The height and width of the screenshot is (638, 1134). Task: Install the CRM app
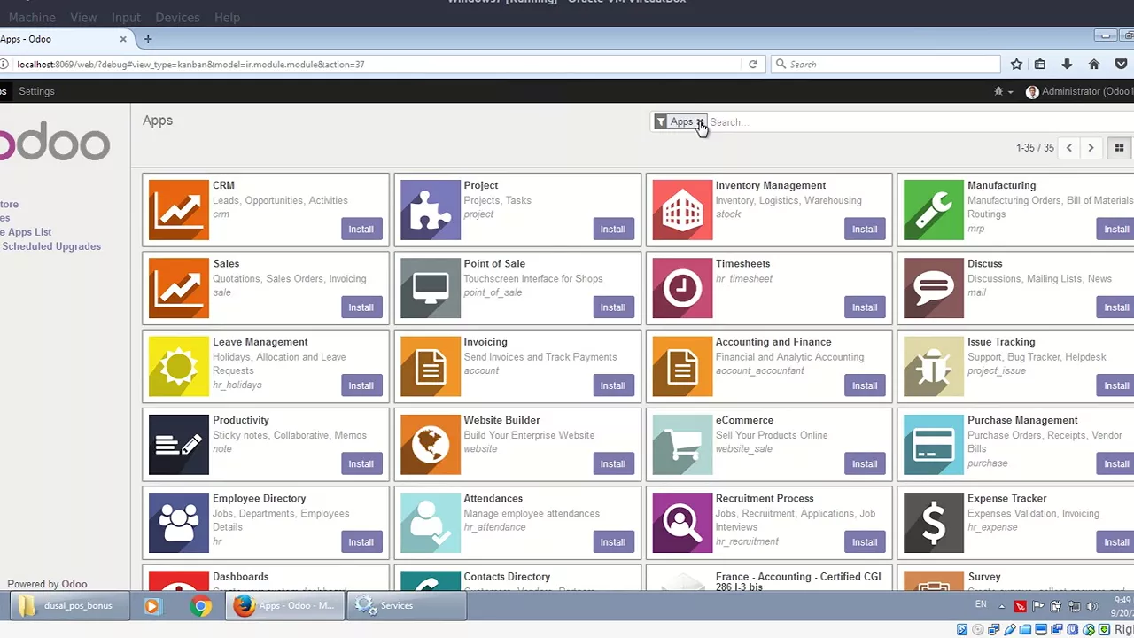361,229
